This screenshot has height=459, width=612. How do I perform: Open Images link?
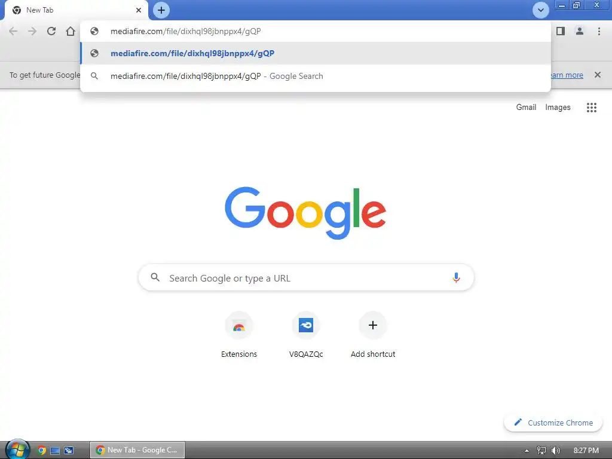(x=558, y=108)
